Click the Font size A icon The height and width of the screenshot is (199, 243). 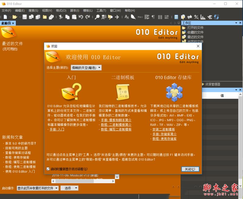pos(127,17)
